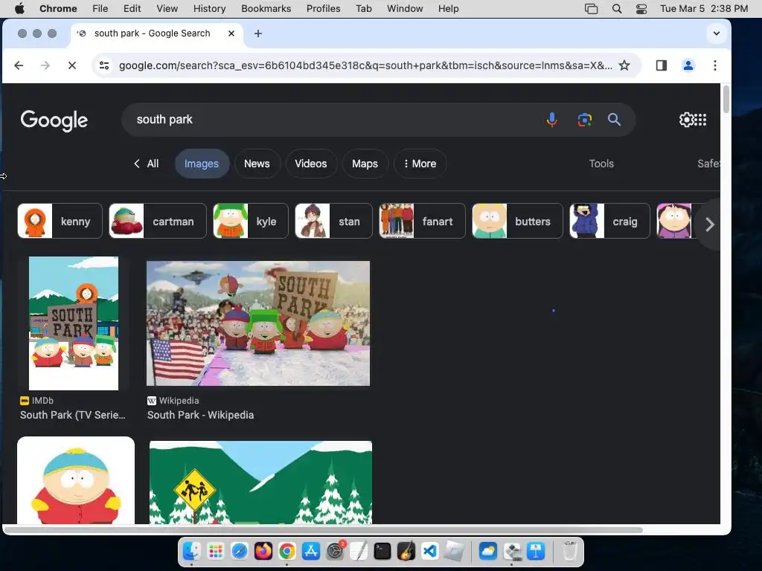Open the Tools filter options
762x571 pixels.
point(601,164)
